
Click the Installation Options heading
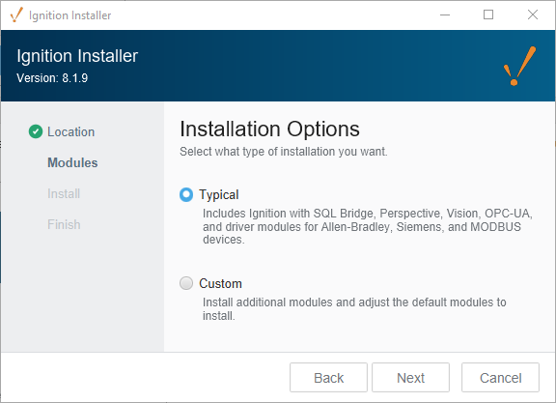tap(269, 129)
